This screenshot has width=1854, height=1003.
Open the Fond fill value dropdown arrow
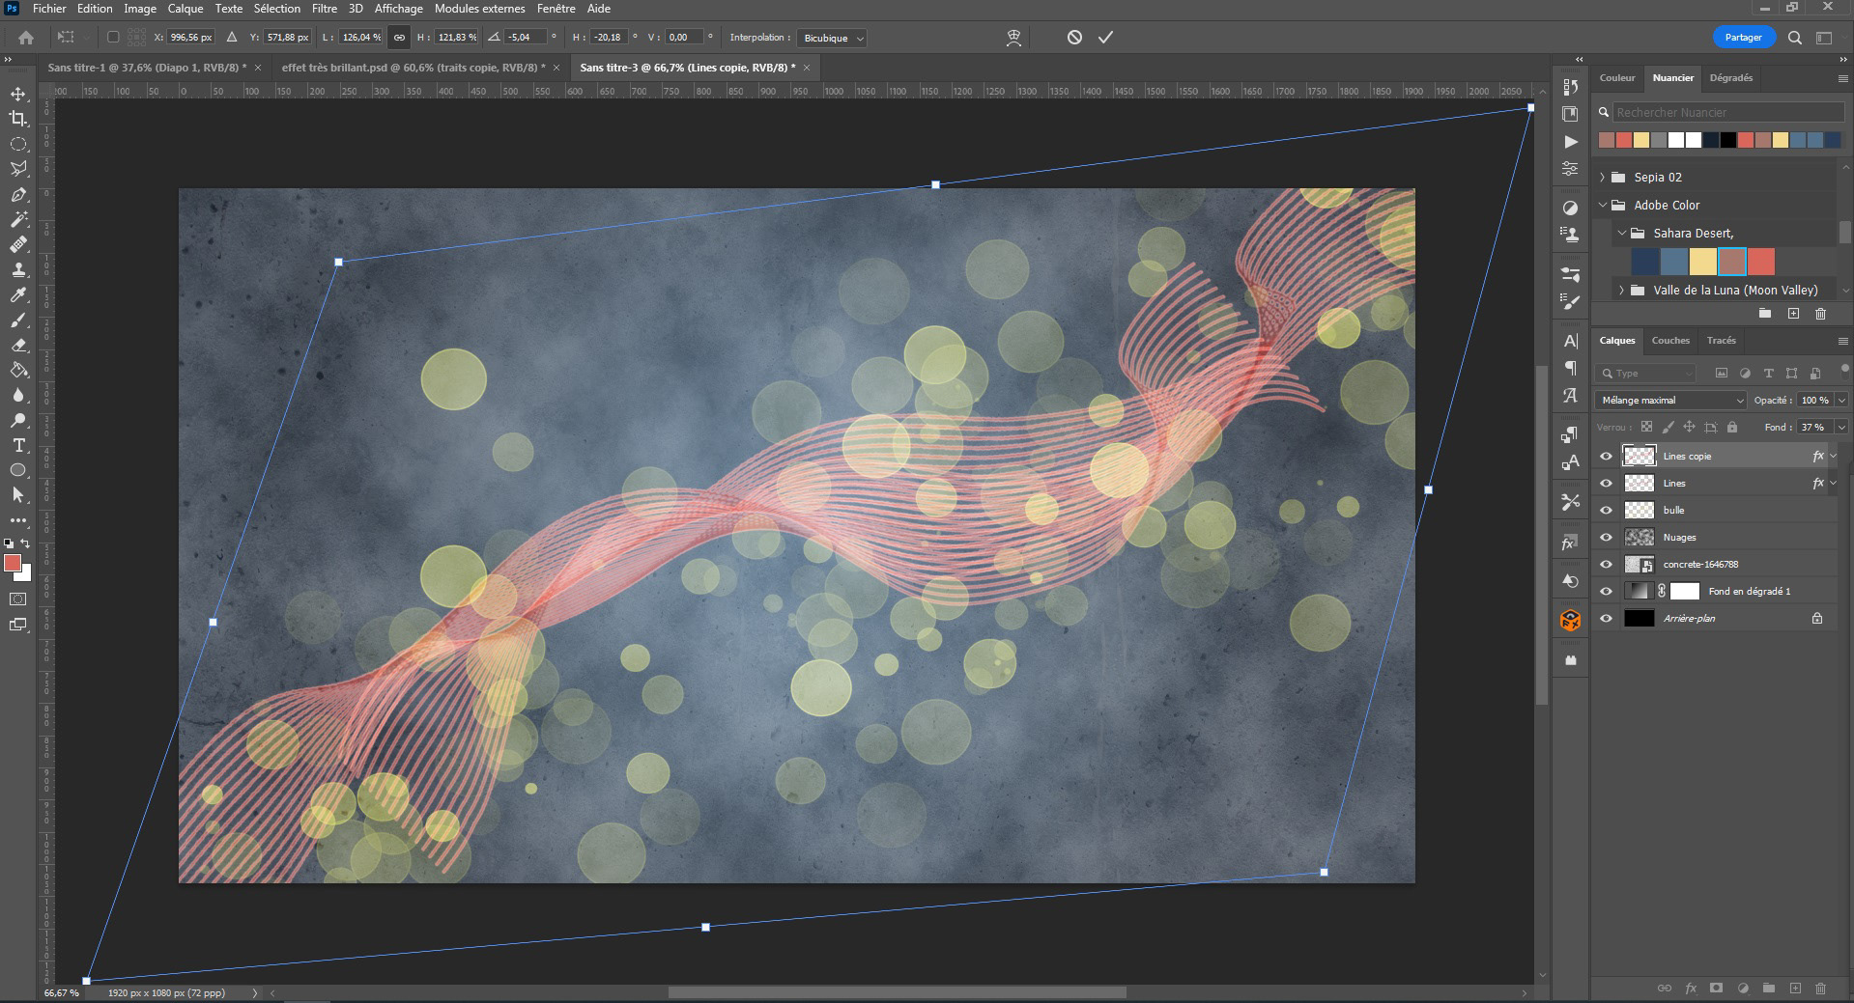point(1841,427)
